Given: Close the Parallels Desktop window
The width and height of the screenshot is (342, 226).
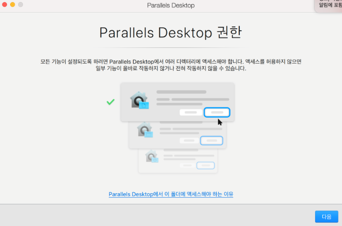Looking at the screenshot, I should click(x=5, y=5).
